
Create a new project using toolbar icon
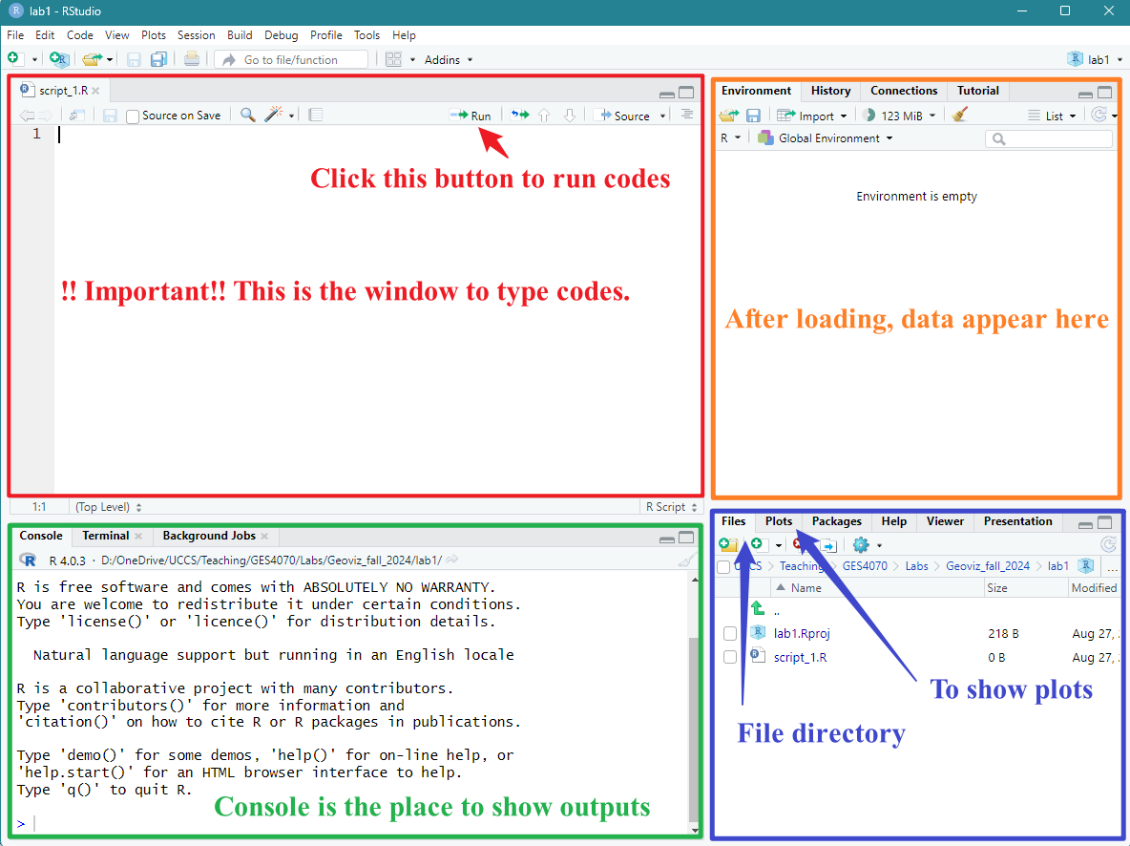point(59,59)
